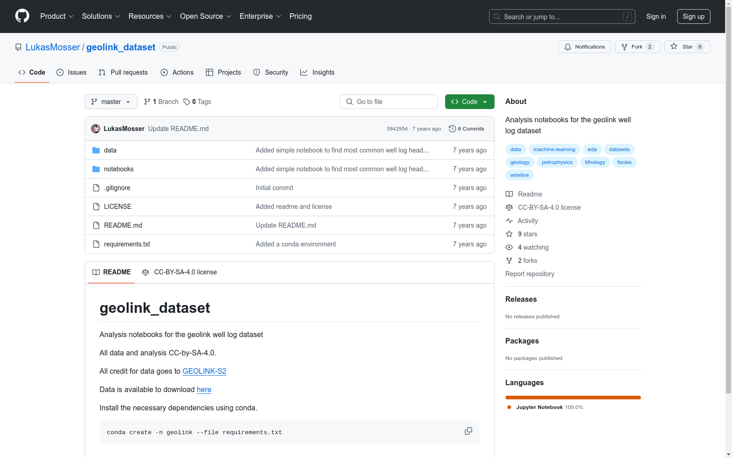Open the Report repository link
The image size is (732, 458).
(530, 274)
